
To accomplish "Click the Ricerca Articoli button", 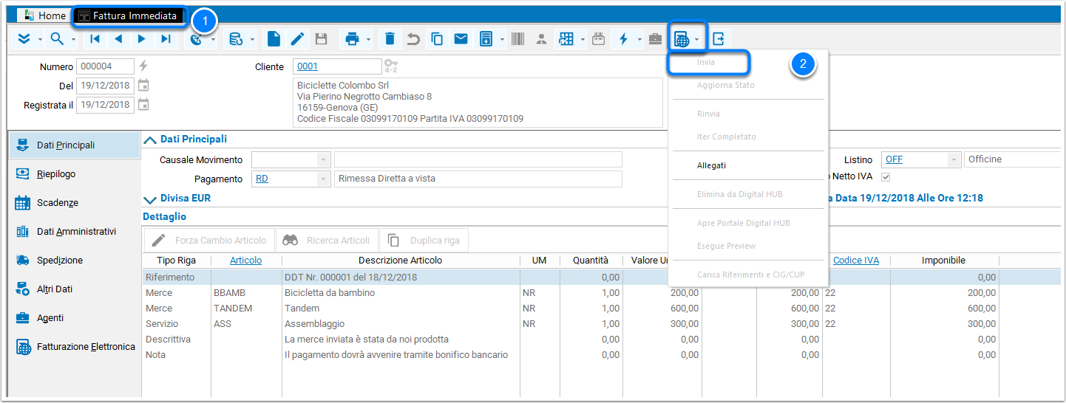I will tap(327, 240).
